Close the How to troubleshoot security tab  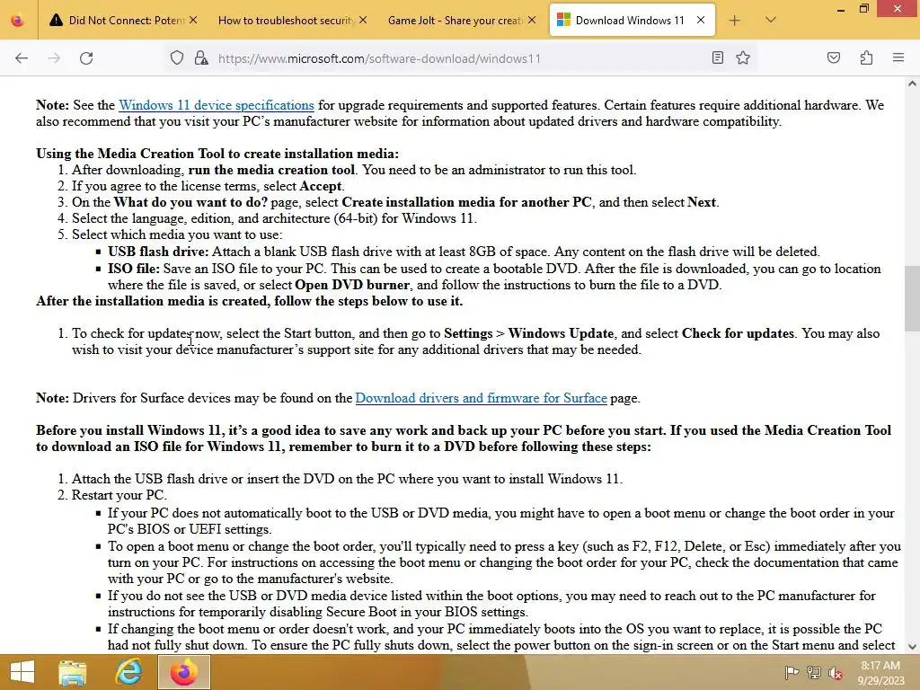pos(363,20)
